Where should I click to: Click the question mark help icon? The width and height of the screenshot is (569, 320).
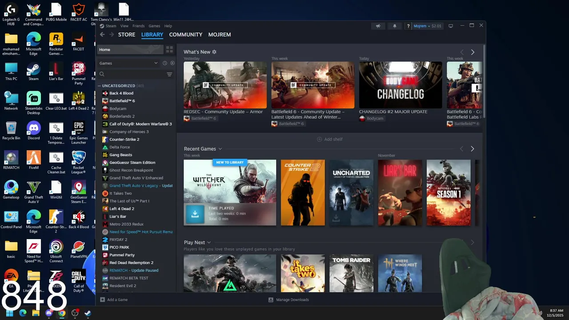tap(408, 26)
